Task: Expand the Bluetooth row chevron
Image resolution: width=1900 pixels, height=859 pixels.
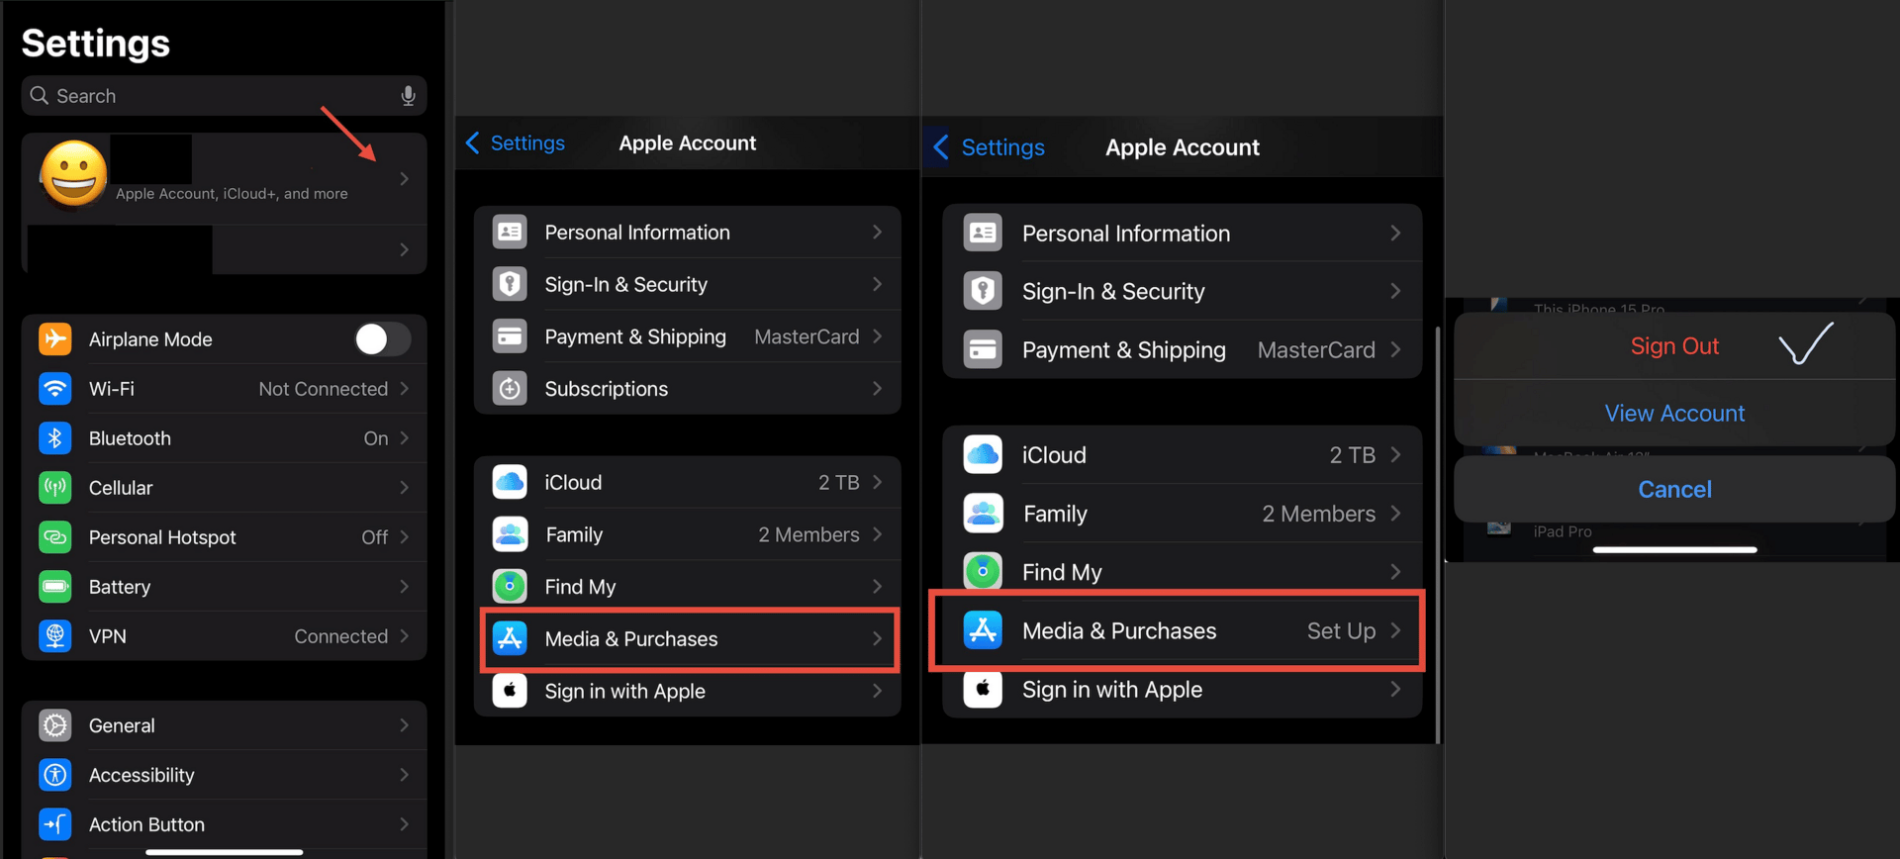Action: click(404, 438)
